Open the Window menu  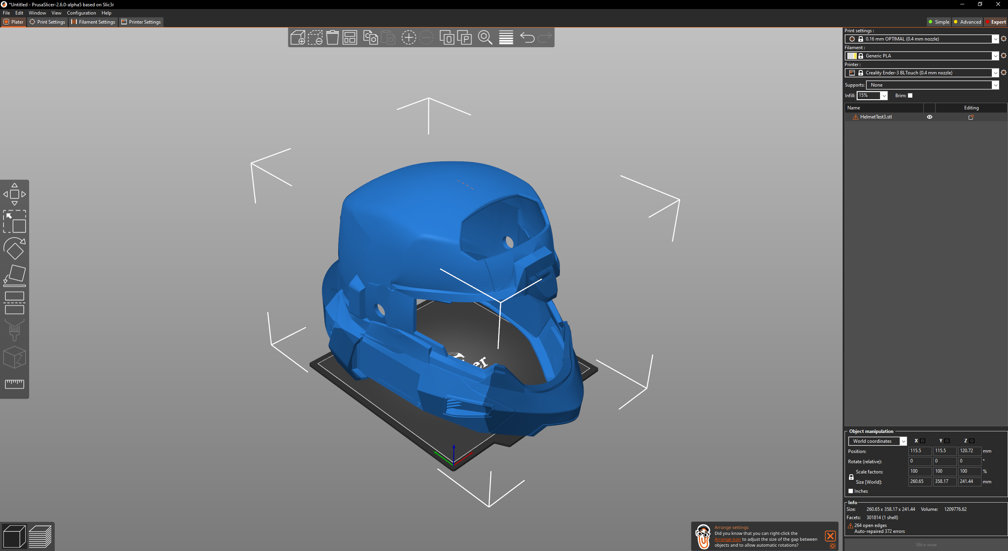point(37,13)
